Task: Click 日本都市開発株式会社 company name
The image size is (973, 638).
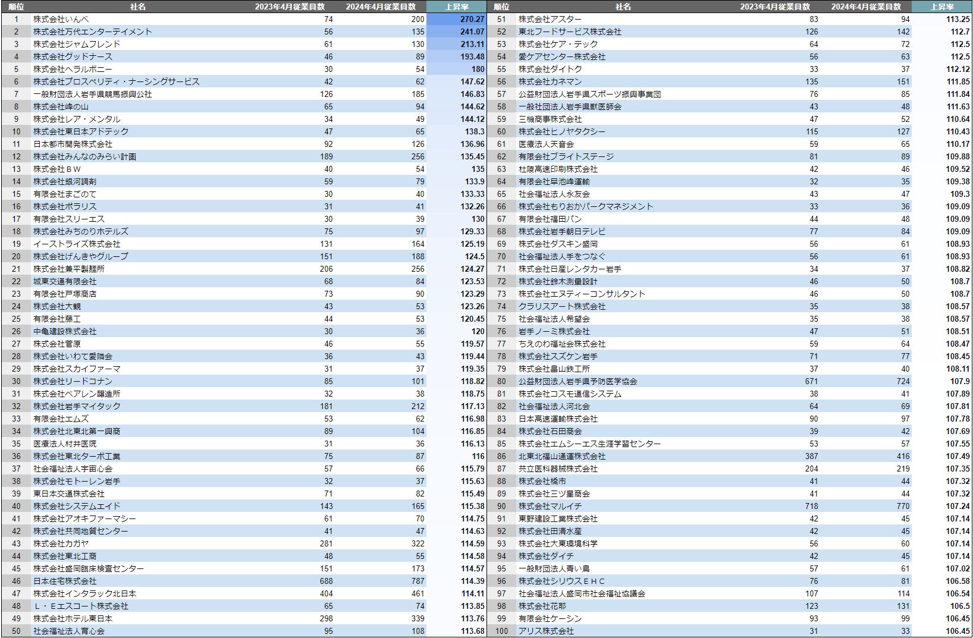Action: [x=73, y=144]
